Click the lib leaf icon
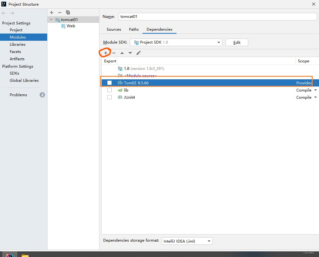Viewport: 319px width, 257px height. click(x=120, y=90)
